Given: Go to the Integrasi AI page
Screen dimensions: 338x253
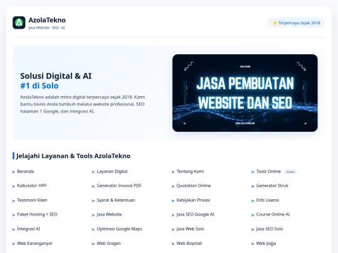Looking at the screenshot, I should (28, 229).
